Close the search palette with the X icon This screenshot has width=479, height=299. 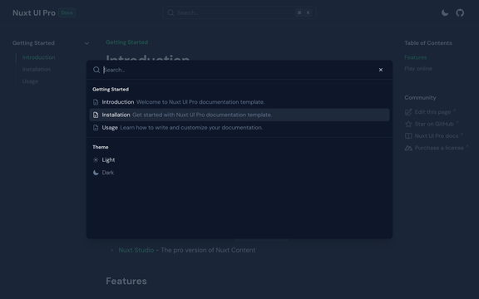(381, 70)
